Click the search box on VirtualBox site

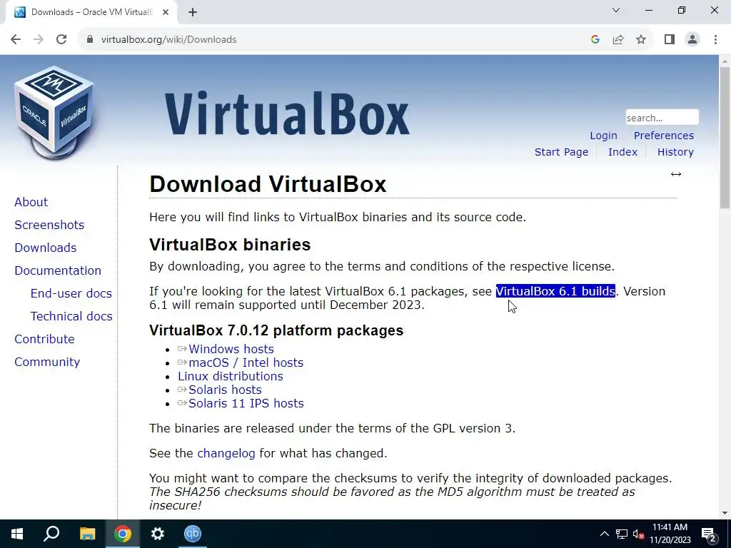(662, 118)
